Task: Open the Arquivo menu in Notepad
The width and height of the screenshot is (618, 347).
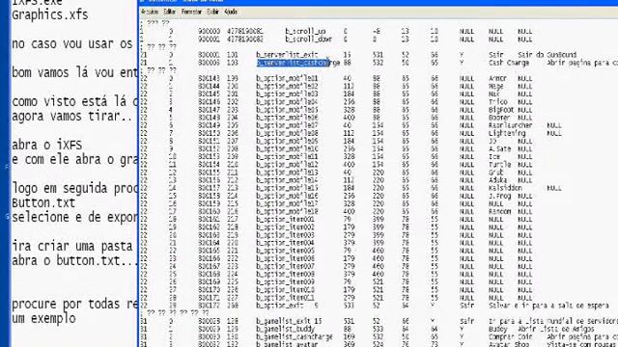Action: pyautogui.click(x=150, y=12)
